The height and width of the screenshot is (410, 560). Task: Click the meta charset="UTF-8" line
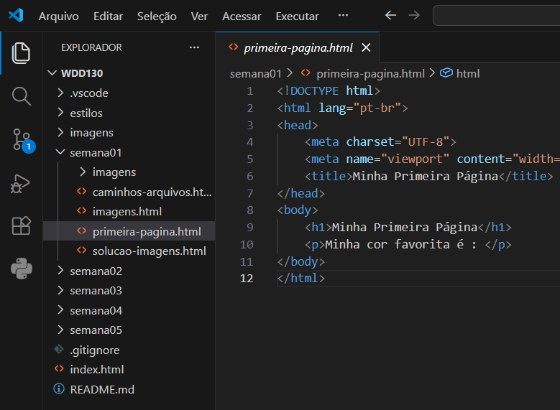coord(380,142)
